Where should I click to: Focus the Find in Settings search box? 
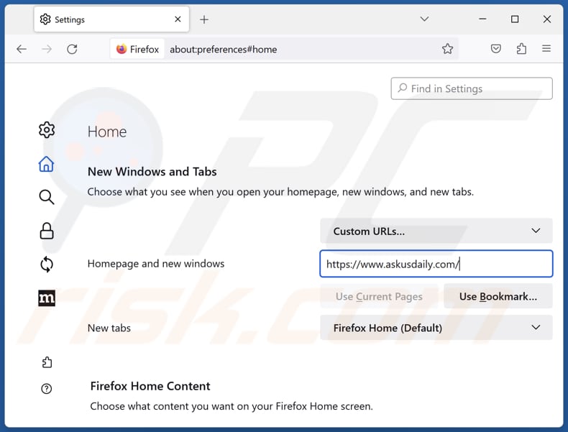pyautogui.click(x=472, y=88)
